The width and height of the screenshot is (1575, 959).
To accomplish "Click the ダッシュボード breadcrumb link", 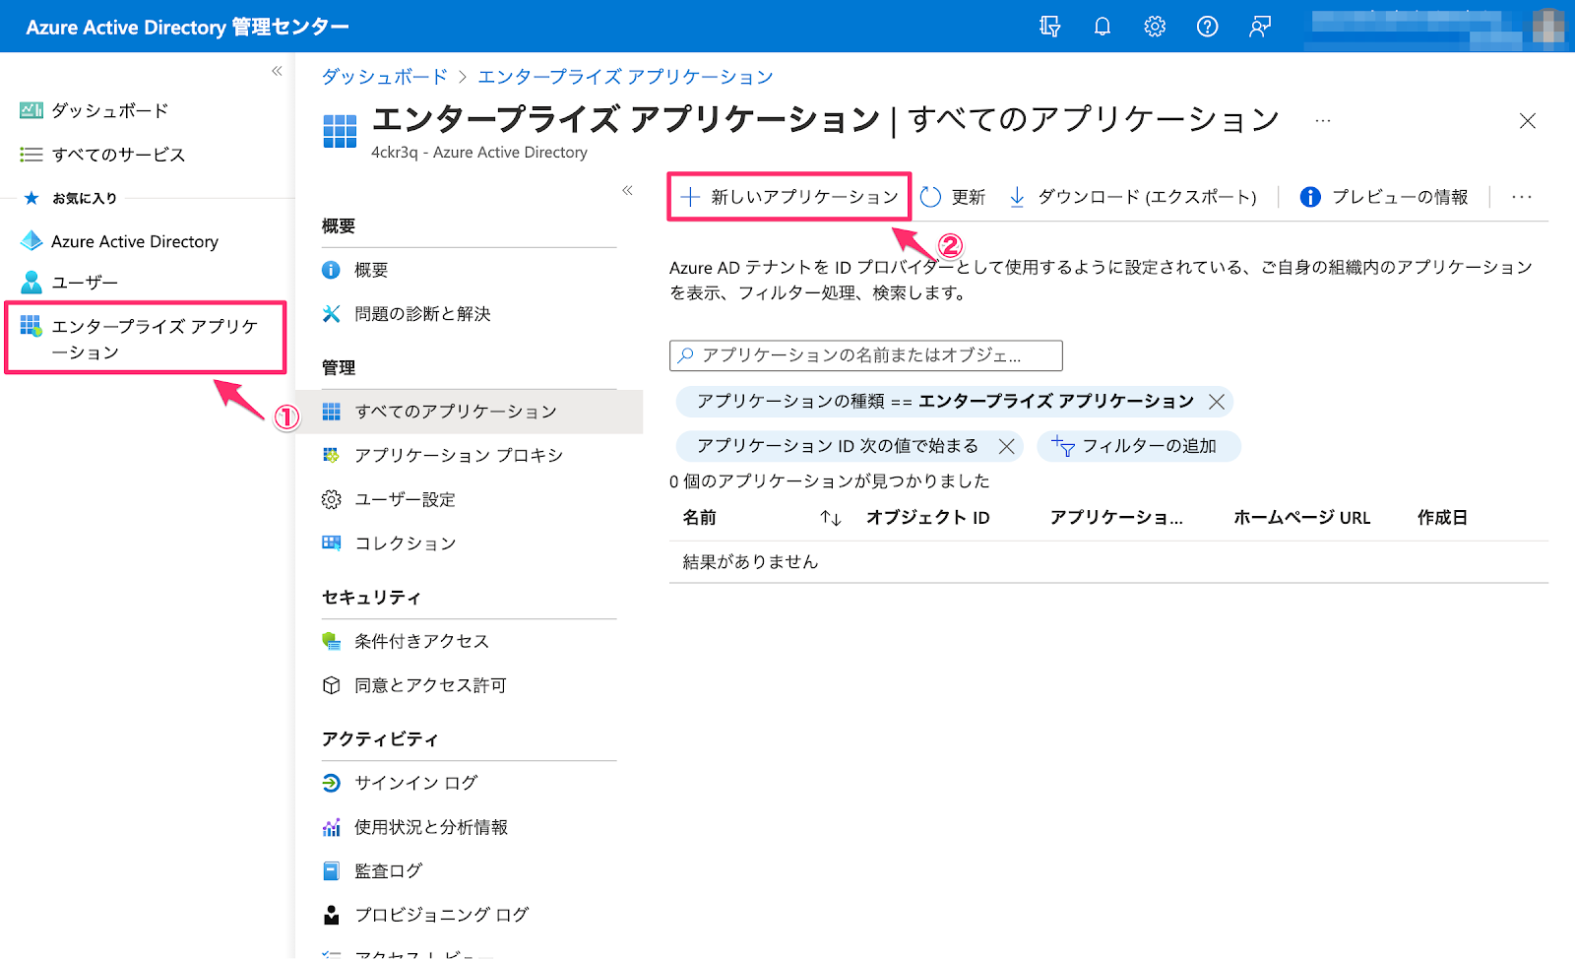I will pos(384,77).
